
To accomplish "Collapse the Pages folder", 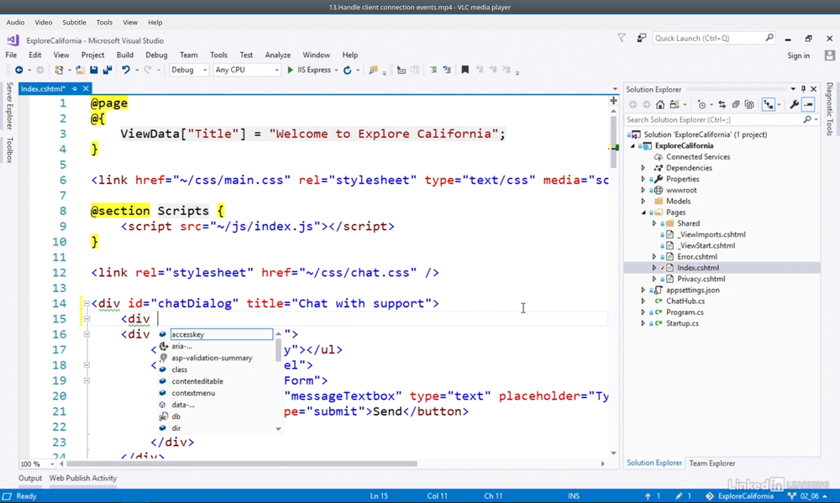I will tap(643, 212).
